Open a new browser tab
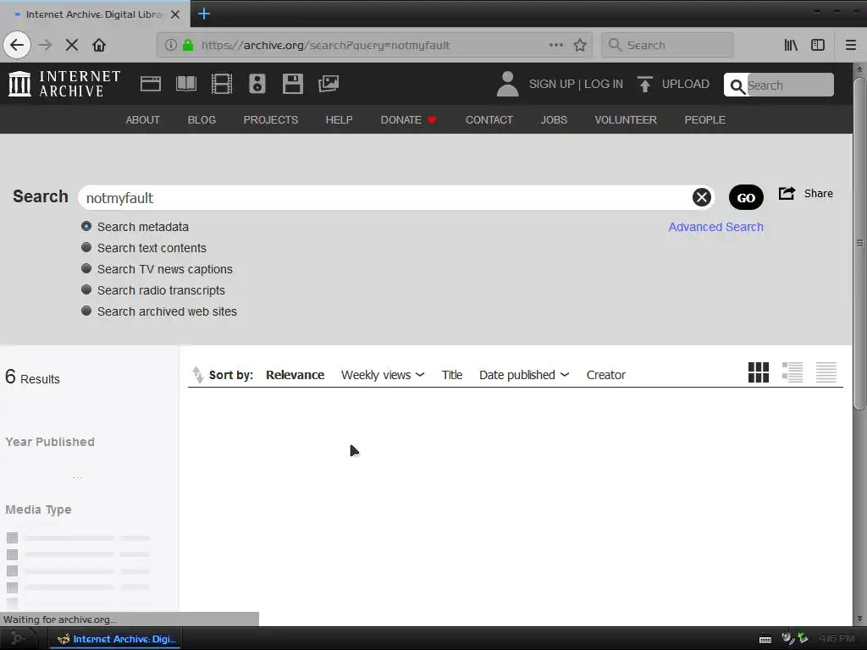The width and height of the screenshot is (867, 650). 203,14
